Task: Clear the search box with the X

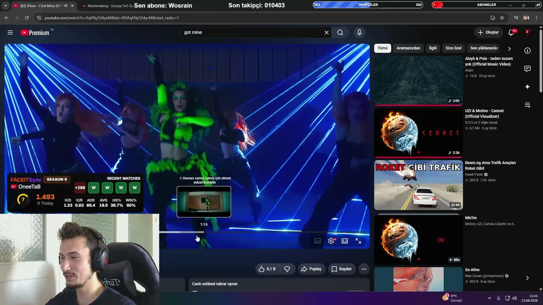Action: point(327,33)
